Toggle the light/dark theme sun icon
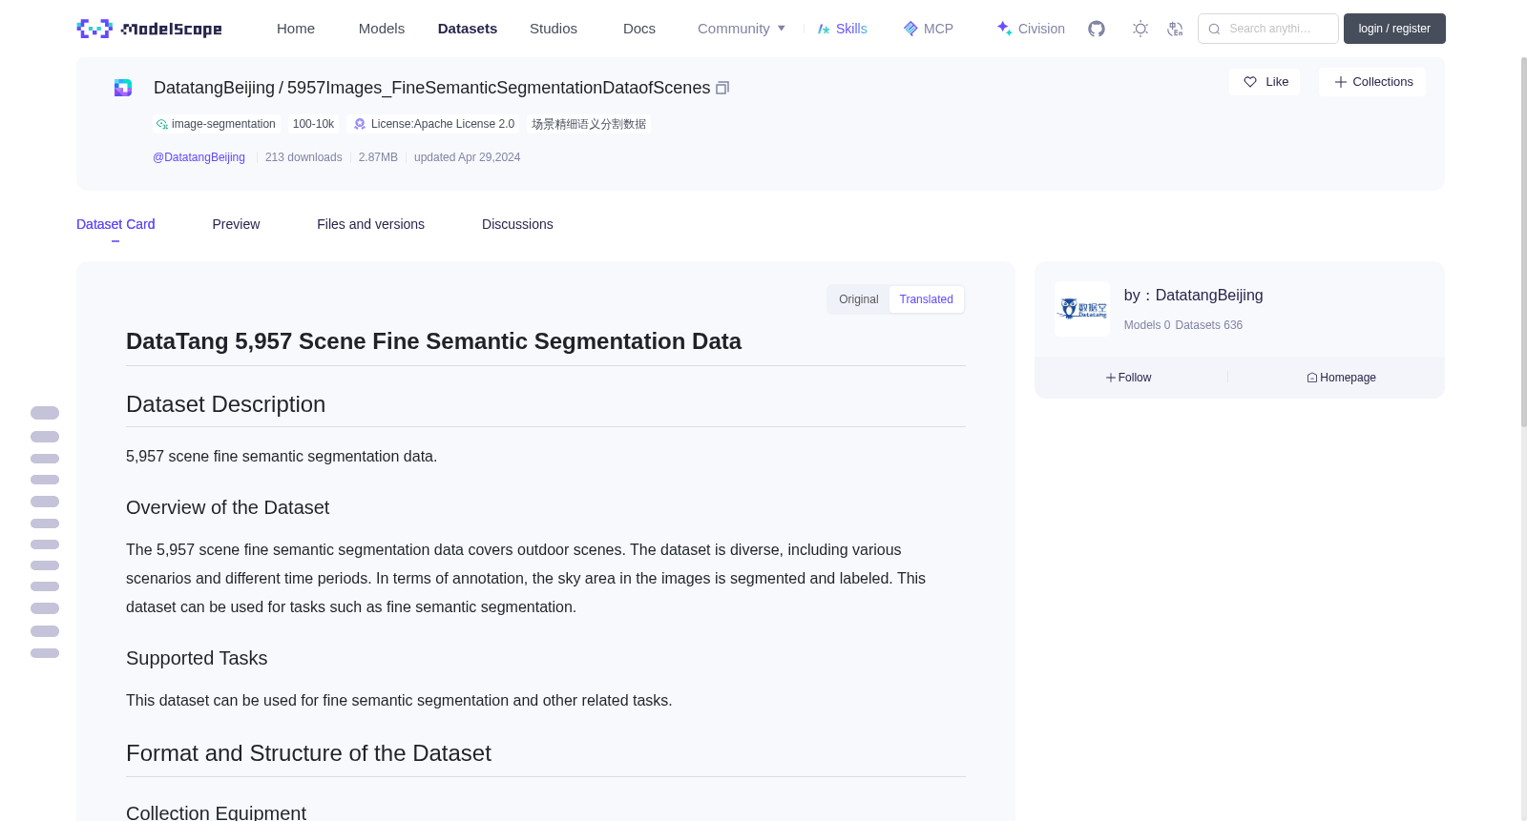Viewport: 1527px width, 821px height. pyautogui.click(x=1140, y=29)
